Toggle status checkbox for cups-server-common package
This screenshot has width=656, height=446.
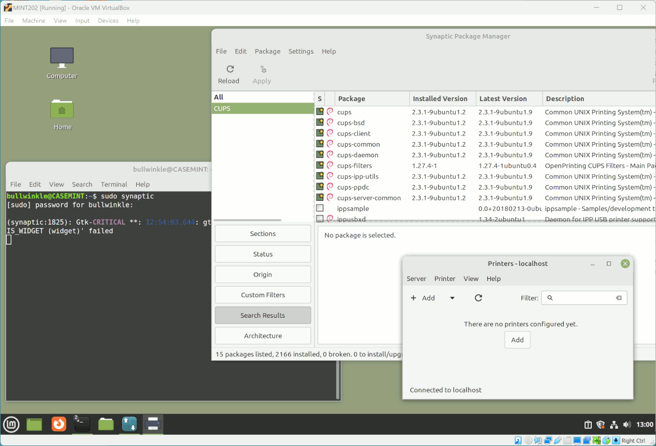pos(320,197)
